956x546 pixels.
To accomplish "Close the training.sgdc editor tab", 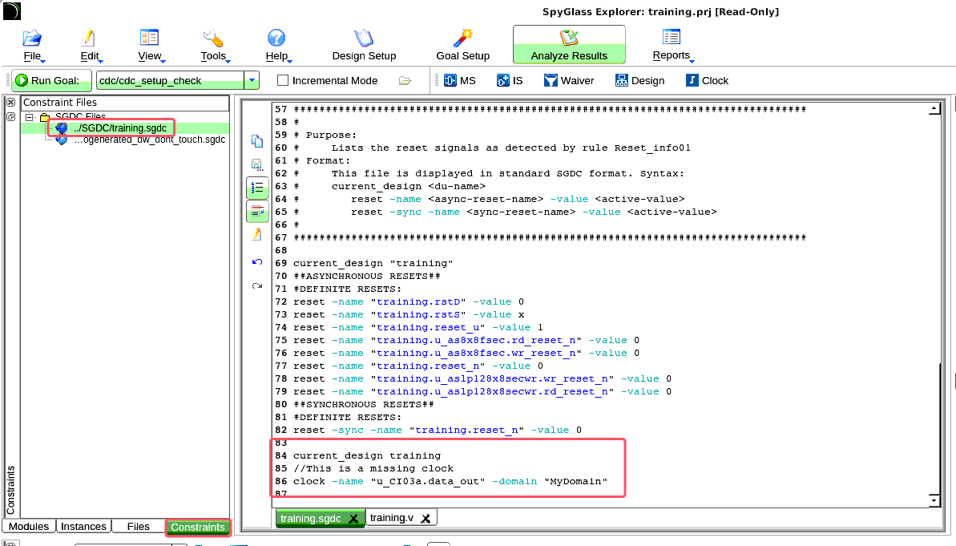I will point(353,519).
